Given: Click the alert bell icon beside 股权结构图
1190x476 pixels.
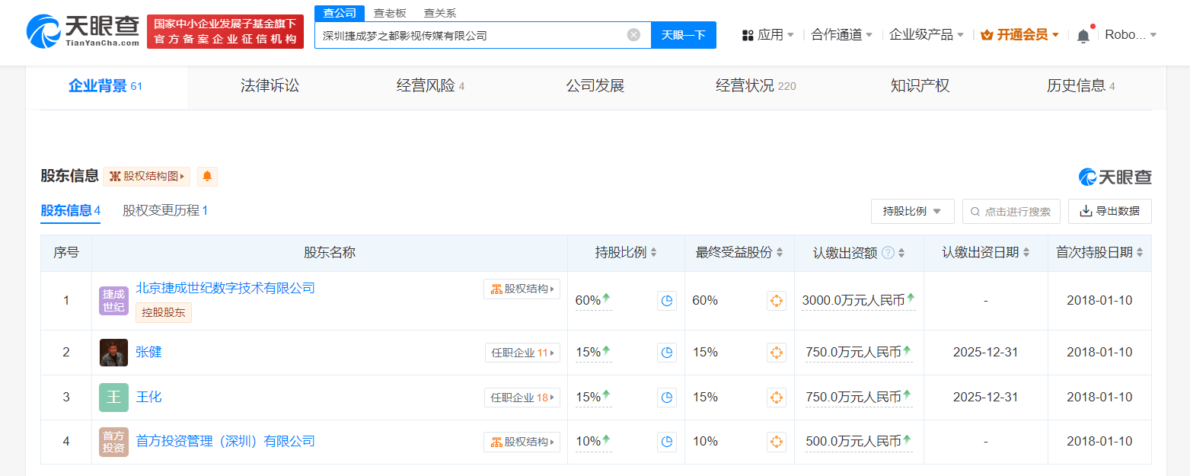Looking at the screenshot, I should click(207, 177).
